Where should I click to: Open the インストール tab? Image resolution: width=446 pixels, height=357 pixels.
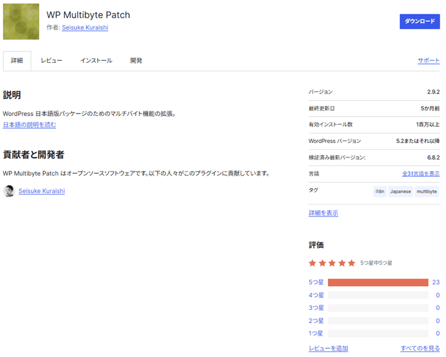(x=96, y=61)
